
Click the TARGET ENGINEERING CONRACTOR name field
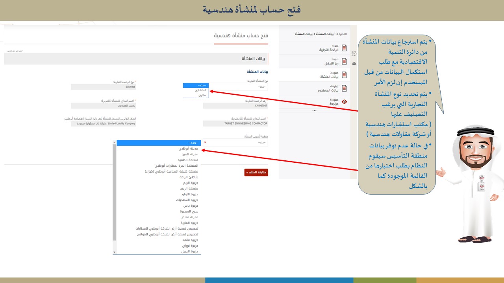point(235,123)
